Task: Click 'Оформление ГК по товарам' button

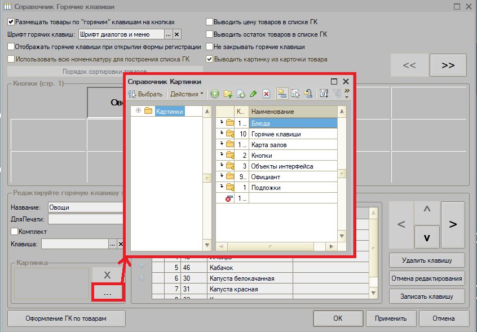Action: pos(66,318)
